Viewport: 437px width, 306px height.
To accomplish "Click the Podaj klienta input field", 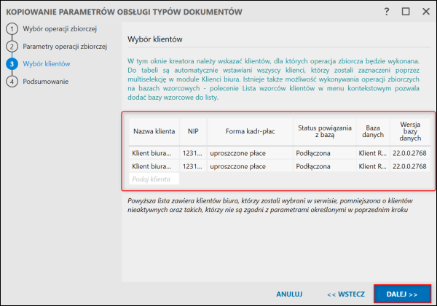I will click(x=154, y=179).
